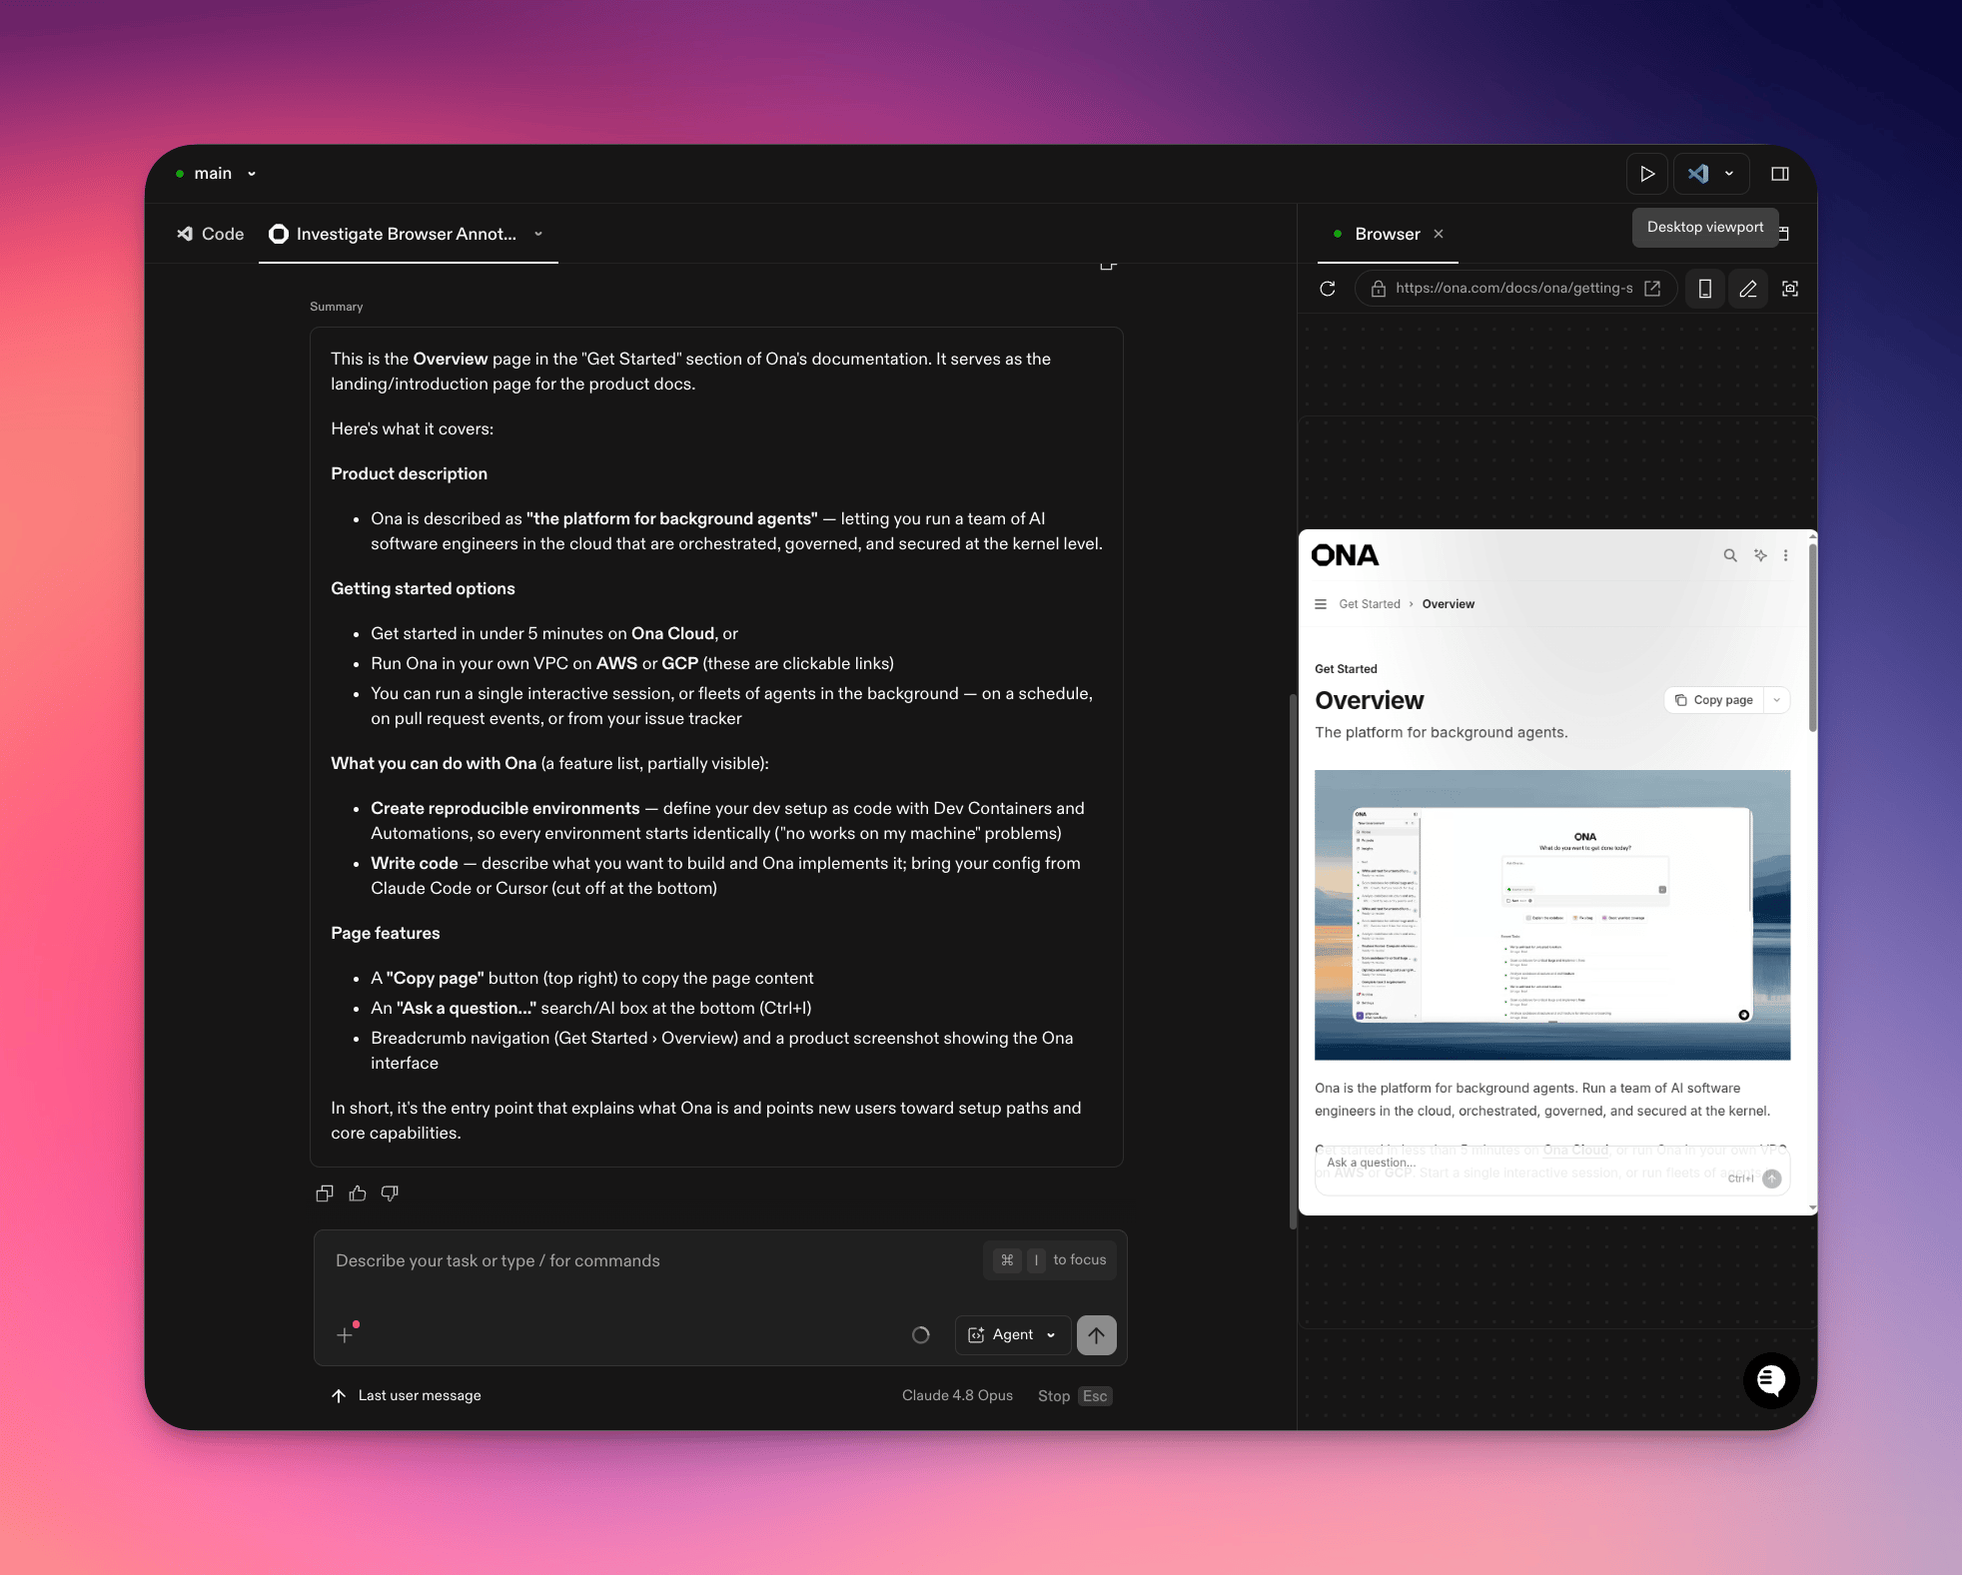The height and width of the screenshot is (1575, 1962).
Task: Click the run (play) button in the header
Action: click(1647, 174)
